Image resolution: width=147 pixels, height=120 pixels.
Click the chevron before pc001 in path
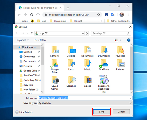pos(40,33)
